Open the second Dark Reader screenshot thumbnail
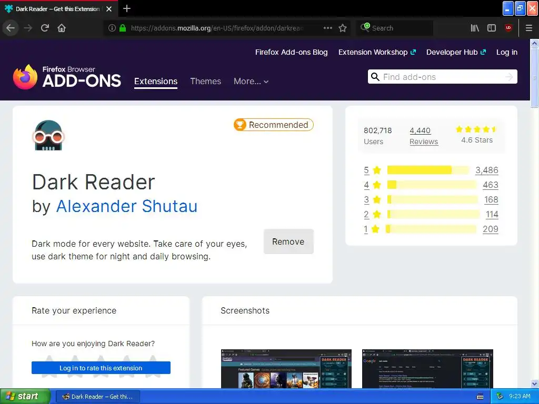Image resolution: width=539 pixels, height=404 pixels. [427, 369]
